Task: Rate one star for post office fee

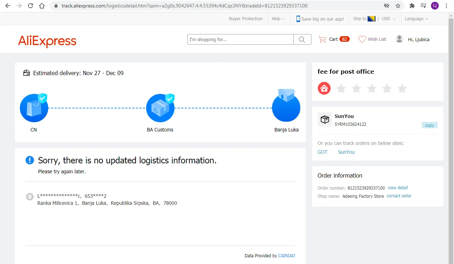Action: click(x=341, y=88)
